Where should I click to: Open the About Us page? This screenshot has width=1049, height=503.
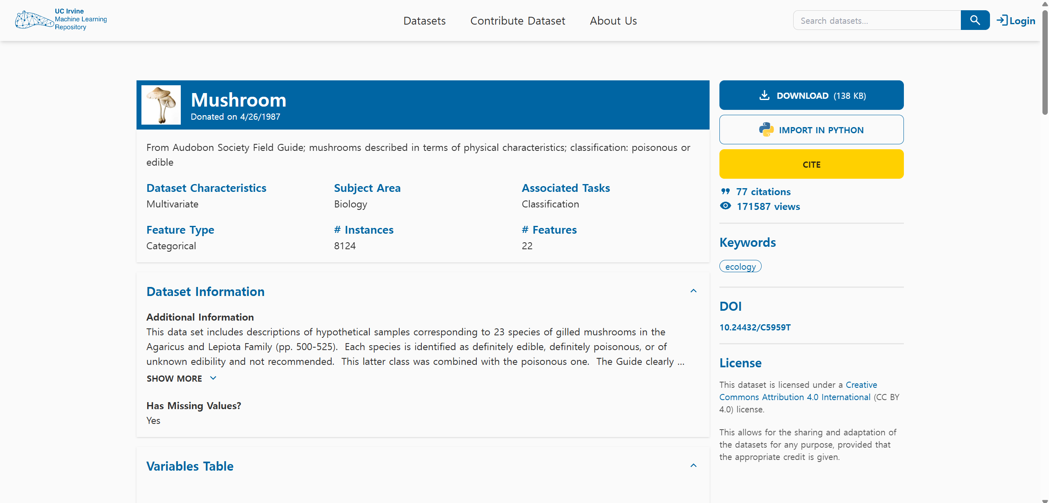point(613,20)
